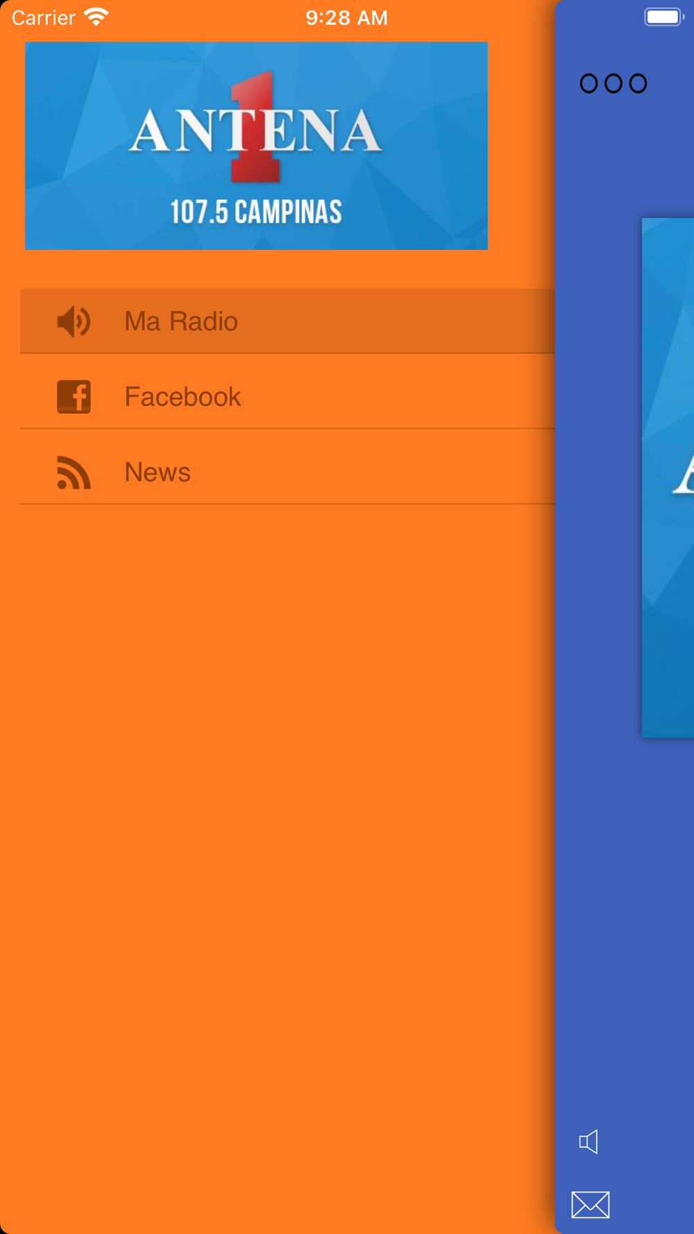Screen dimensions: 694x1234
Task: Tap the RSS feed icon beside News
Action: (x=74, y=473)
